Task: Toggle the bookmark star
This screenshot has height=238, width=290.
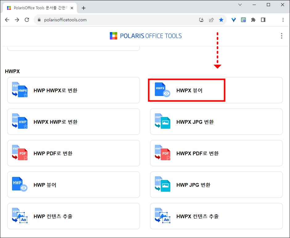Action: 221,20
